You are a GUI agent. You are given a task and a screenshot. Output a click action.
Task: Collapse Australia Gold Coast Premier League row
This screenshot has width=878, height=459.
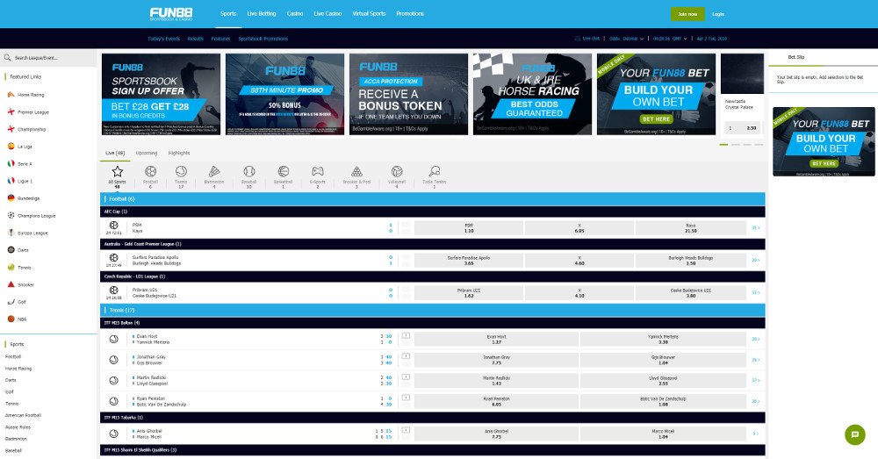point(432,244)
